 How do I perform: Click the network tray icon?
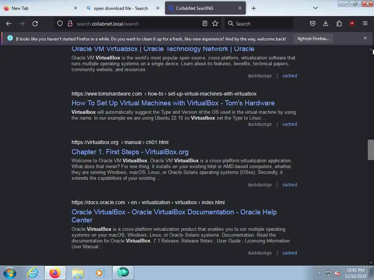(328, 273)
